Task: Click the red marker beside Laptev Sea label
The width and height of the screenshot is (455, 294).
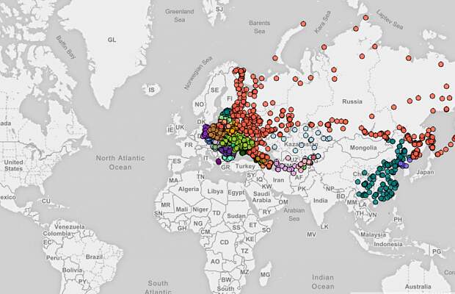Action: (x=365, y=18)
